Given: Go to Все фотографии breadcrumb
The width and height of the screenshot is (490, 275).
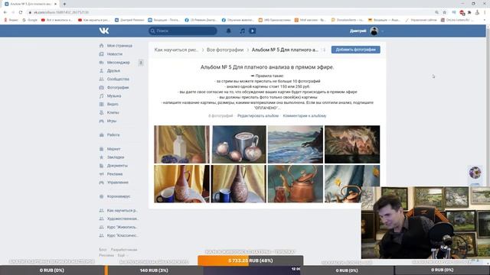Looking at the screenshot, I should click(225, 50).
